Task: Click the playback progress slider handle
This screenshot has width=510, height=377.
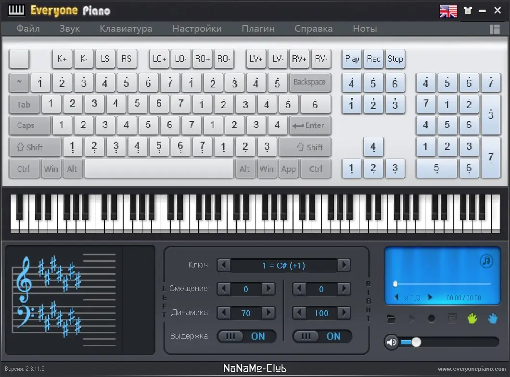Action: pos(395,284)
